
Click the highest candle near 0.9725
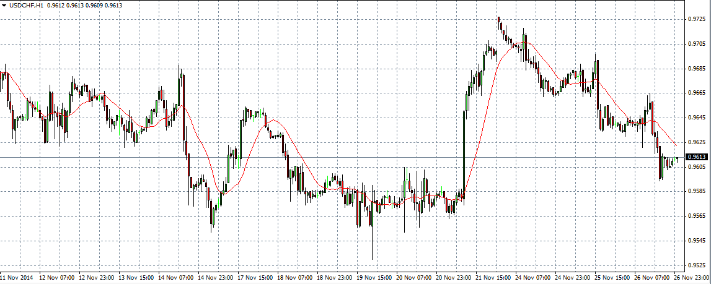[498, 22]
